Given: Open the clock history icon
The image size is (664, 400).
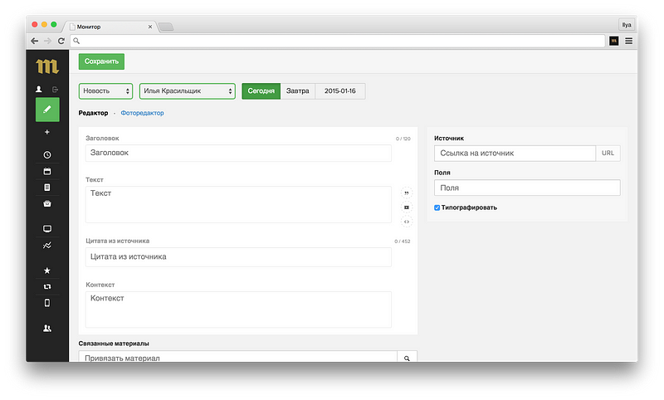Looking at the screenshot, I should 47,155.
